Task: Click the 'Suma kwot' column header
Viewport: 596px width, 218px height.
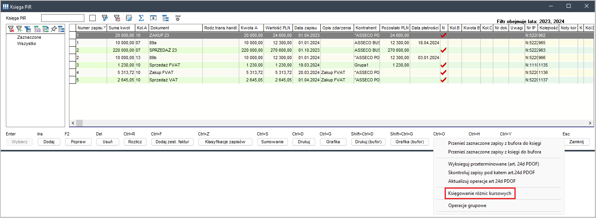Action: (121, 28)
